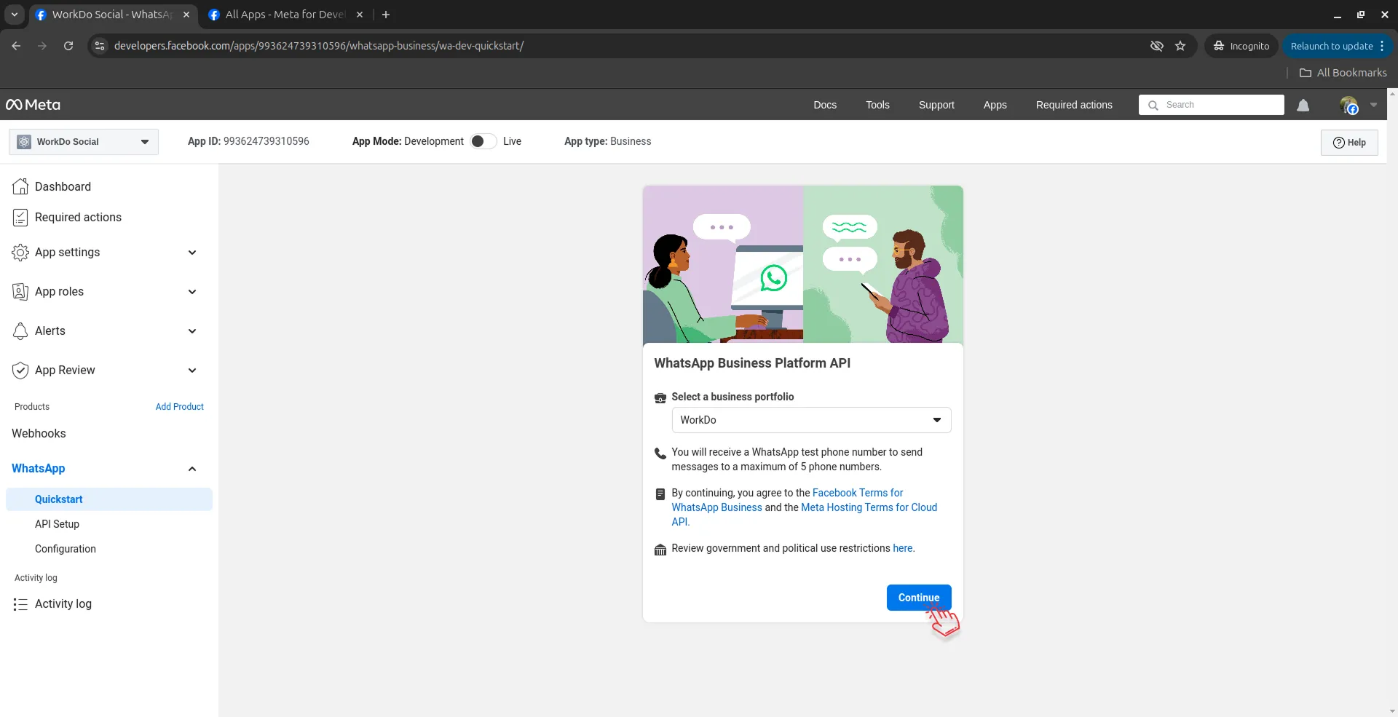Select Configuration under WhatsApp
1398x717 pixels.
click(x=66, y=549)
